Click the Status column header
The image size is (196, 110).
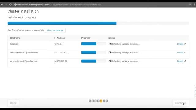pyautogui.click(x=111, y=38)
